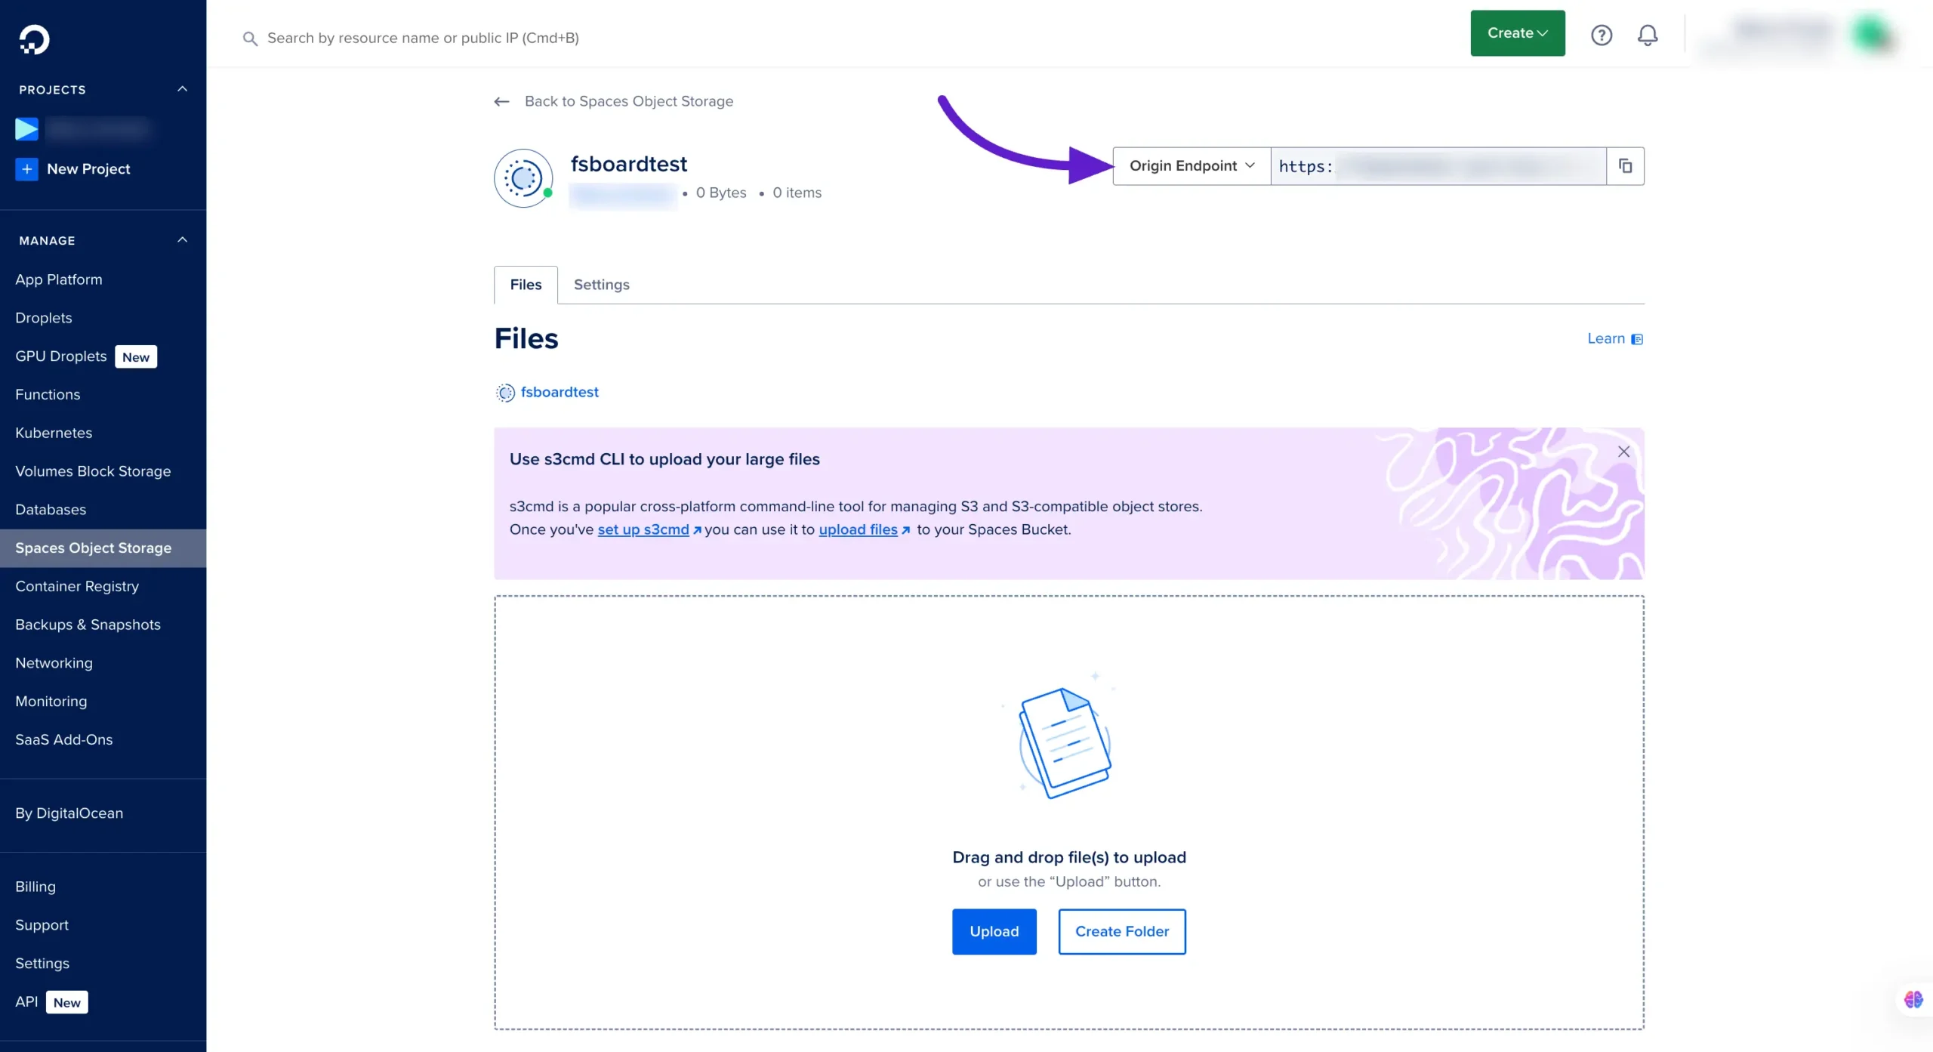The height and width of the screenshot is (1052, 1933).
Task: Click the endpoint URL field
Action: point(1438,165)
